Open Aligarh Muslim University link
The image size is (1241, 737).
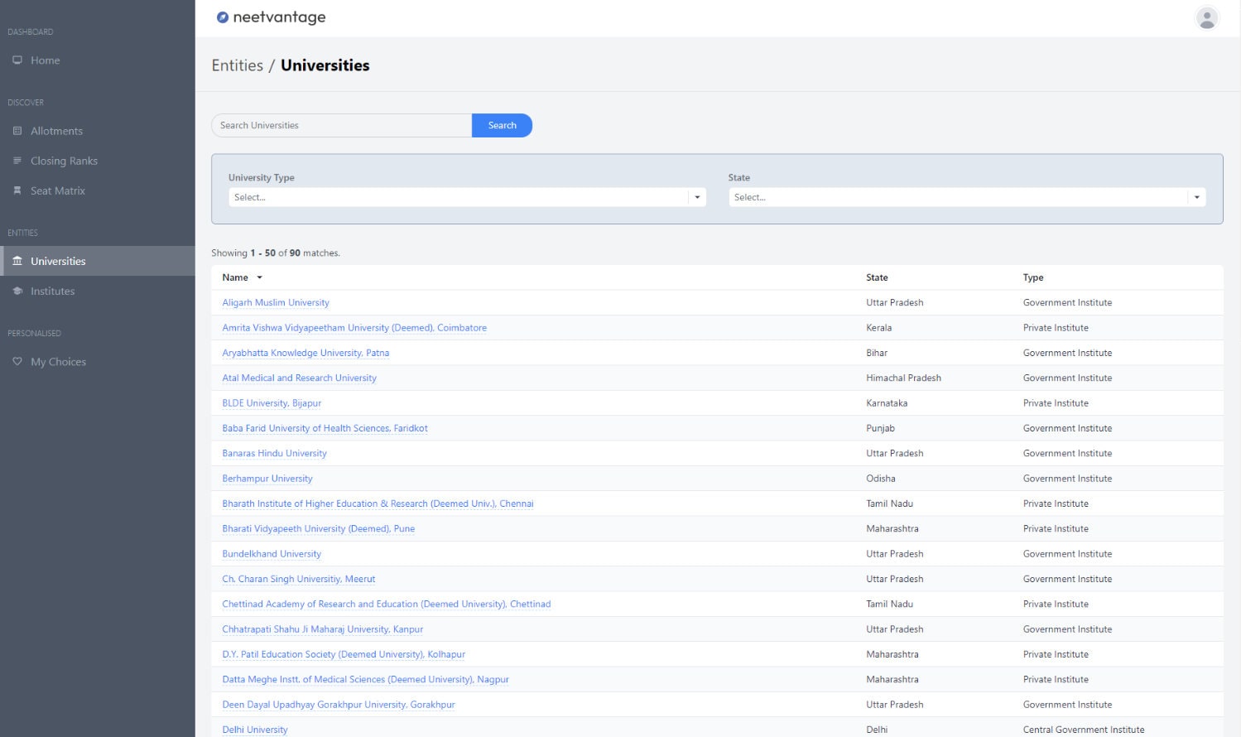pyautogui.click(x=275, y=303)
